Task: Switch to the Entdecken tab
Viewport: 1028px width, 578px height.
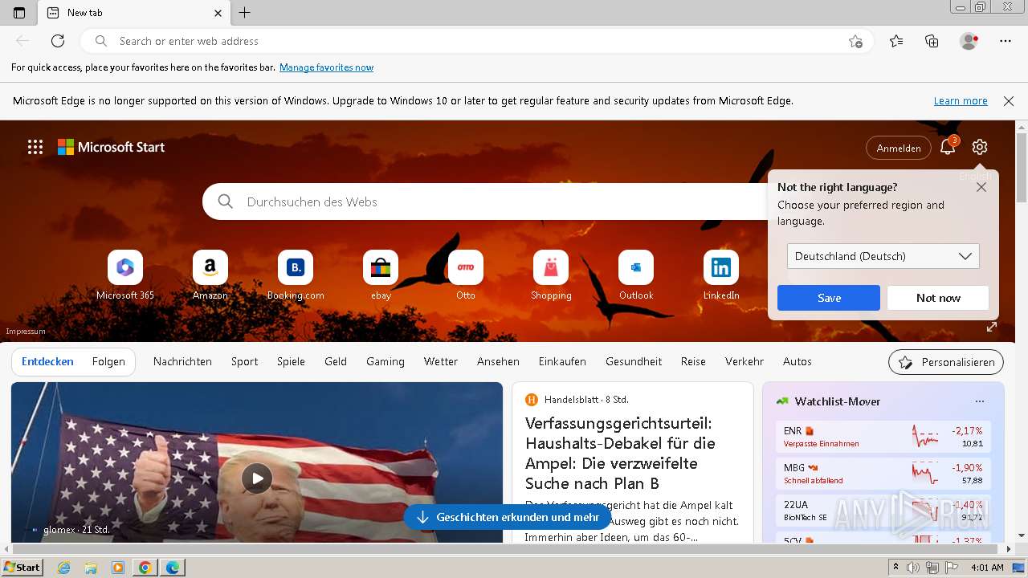Action: [x=47, y=362]
